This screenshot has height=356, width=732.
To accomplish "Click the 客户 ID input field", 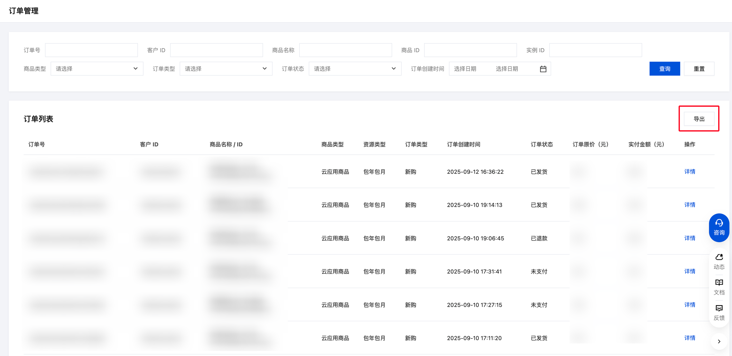I will pos(216,50).
